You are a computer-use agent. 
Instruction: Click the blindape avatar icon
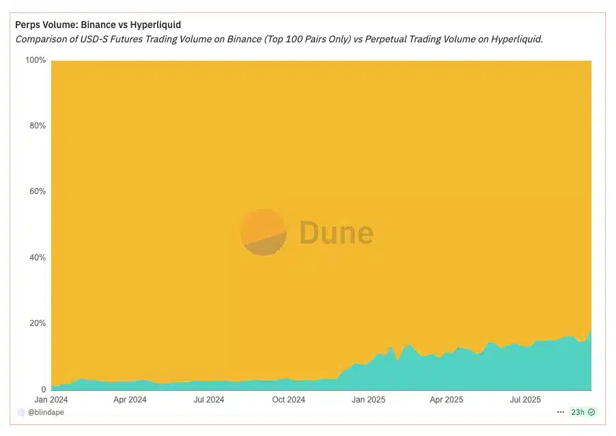pyautogui.click(x=20, y=412)
